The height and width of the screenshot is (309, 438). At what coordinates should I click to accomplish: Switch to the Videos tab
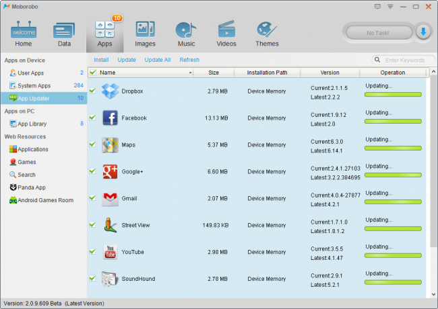coord(226,34)
